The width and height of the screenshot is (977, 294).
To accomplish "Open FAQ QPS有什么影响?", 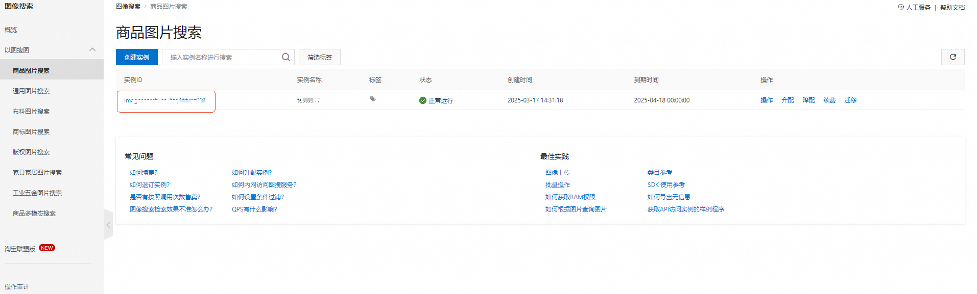I will click(254, 209).
